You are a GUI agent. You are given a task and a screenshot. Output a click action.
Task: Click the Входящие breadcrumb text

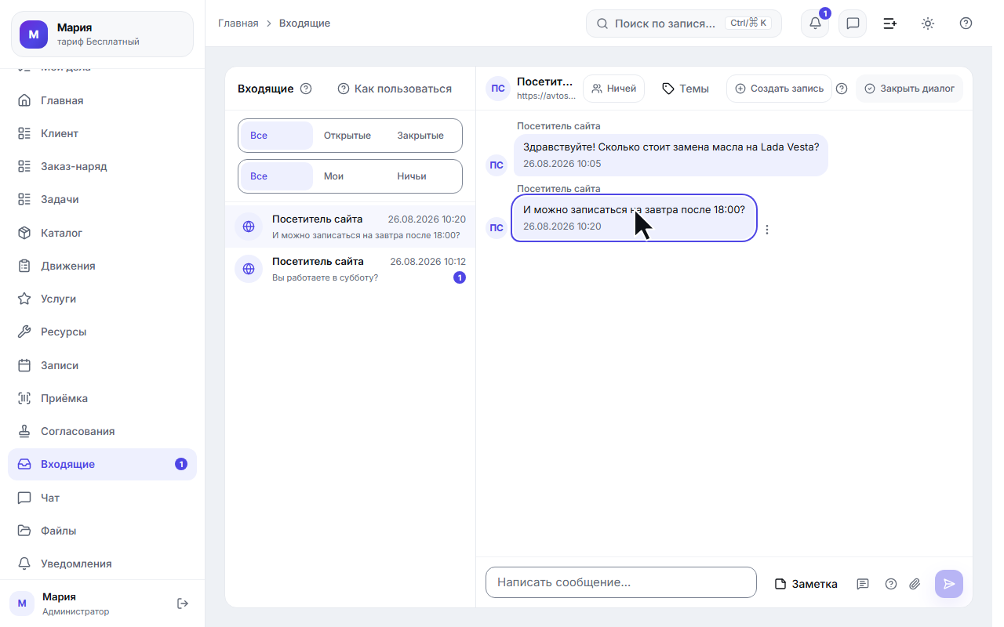(304, 24)
